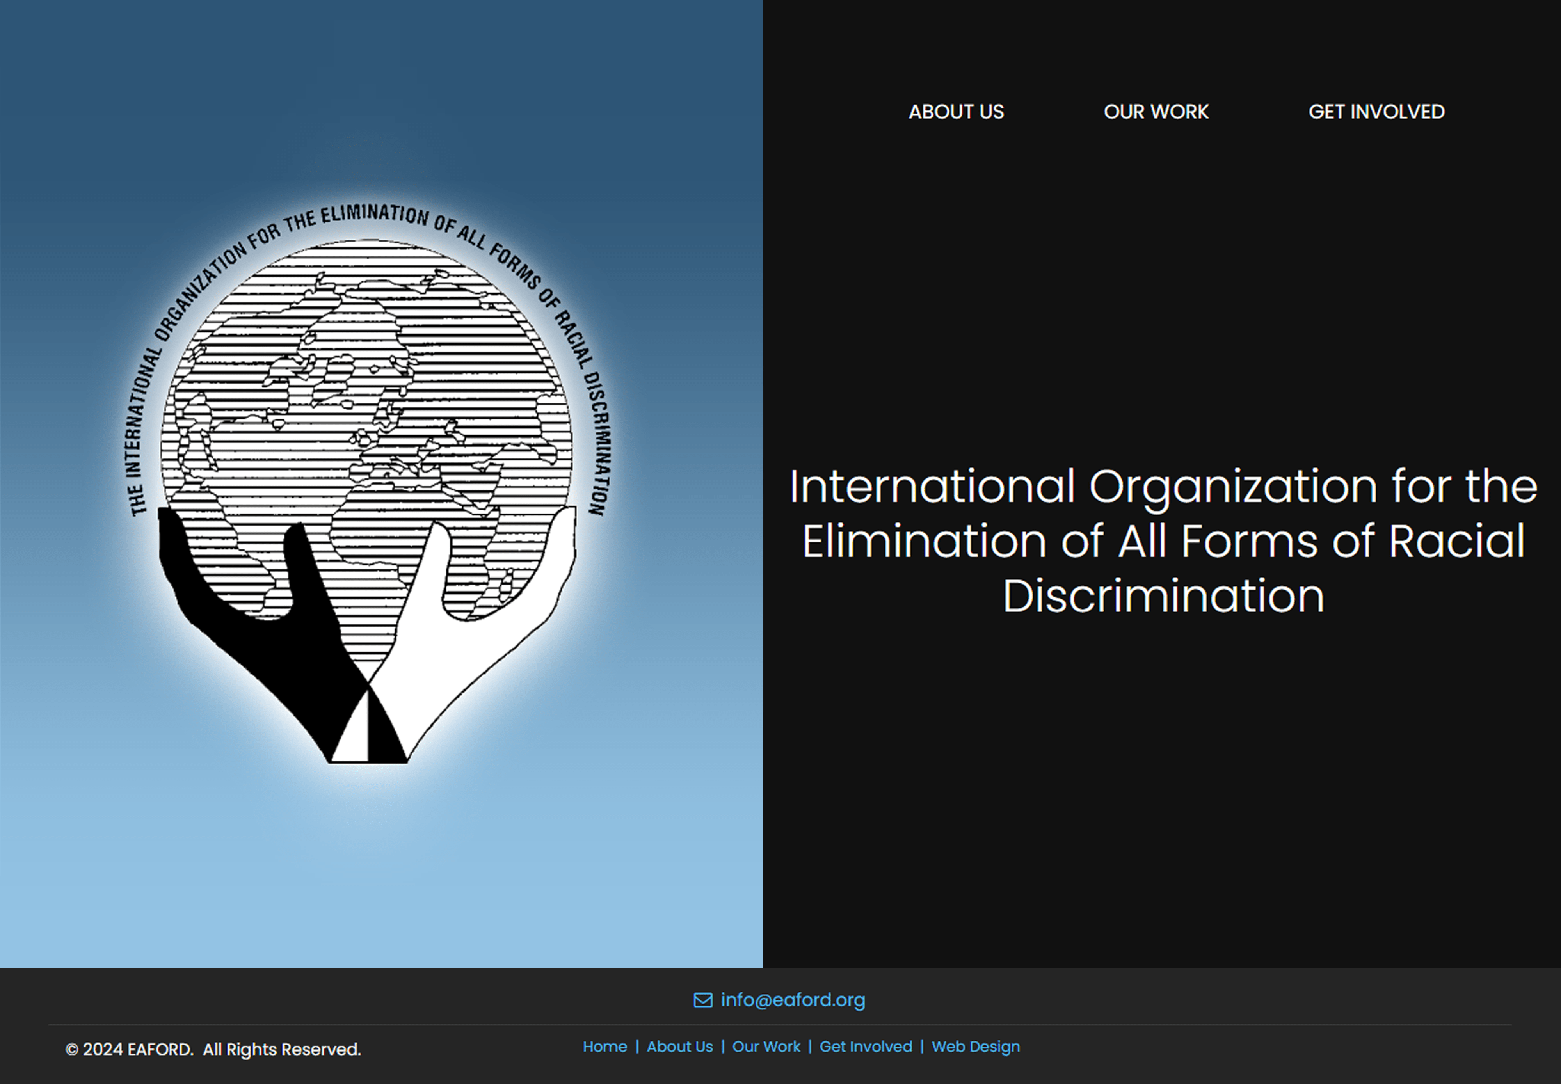Image resolution: width=1561 pixels, height=1084 pixels.
Task: Open the OUR WORK menu item
Action: (1156, 111)
